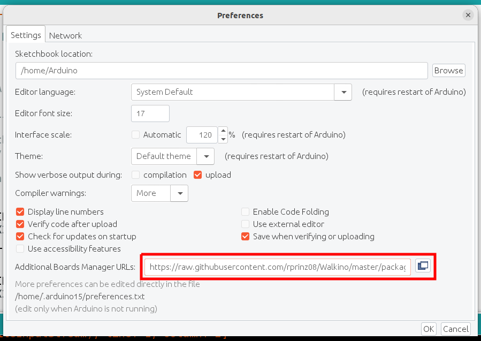This screenshot has width=481, height=341.
Task: Uncheck Check for updates on startup
Action: (x=20, y=236)
